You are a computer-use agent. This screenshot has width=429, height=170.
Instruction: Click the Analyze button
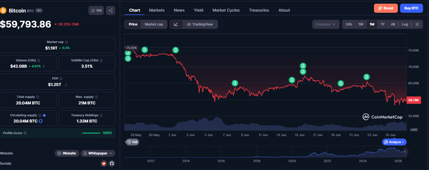[x=394, y=142]
